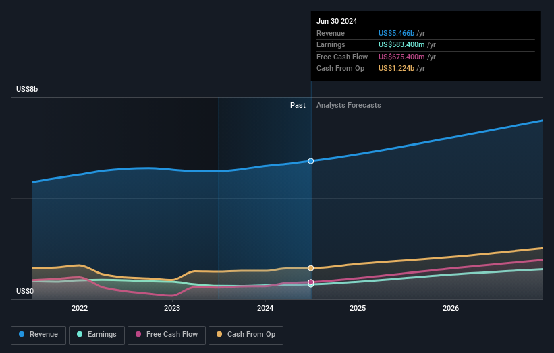Screen dimensions: 554x353
Task: Toggle the Revenue legend button
Action: coord(38,335)
